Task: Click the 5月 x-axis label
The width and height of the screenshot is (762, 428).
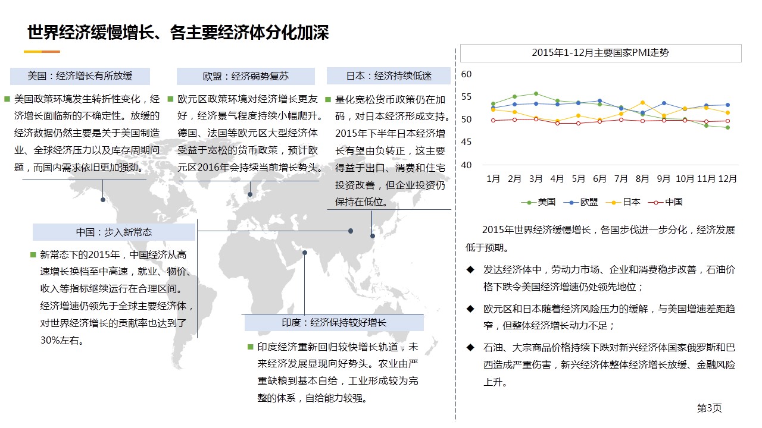Action: [x=579, y=178]
